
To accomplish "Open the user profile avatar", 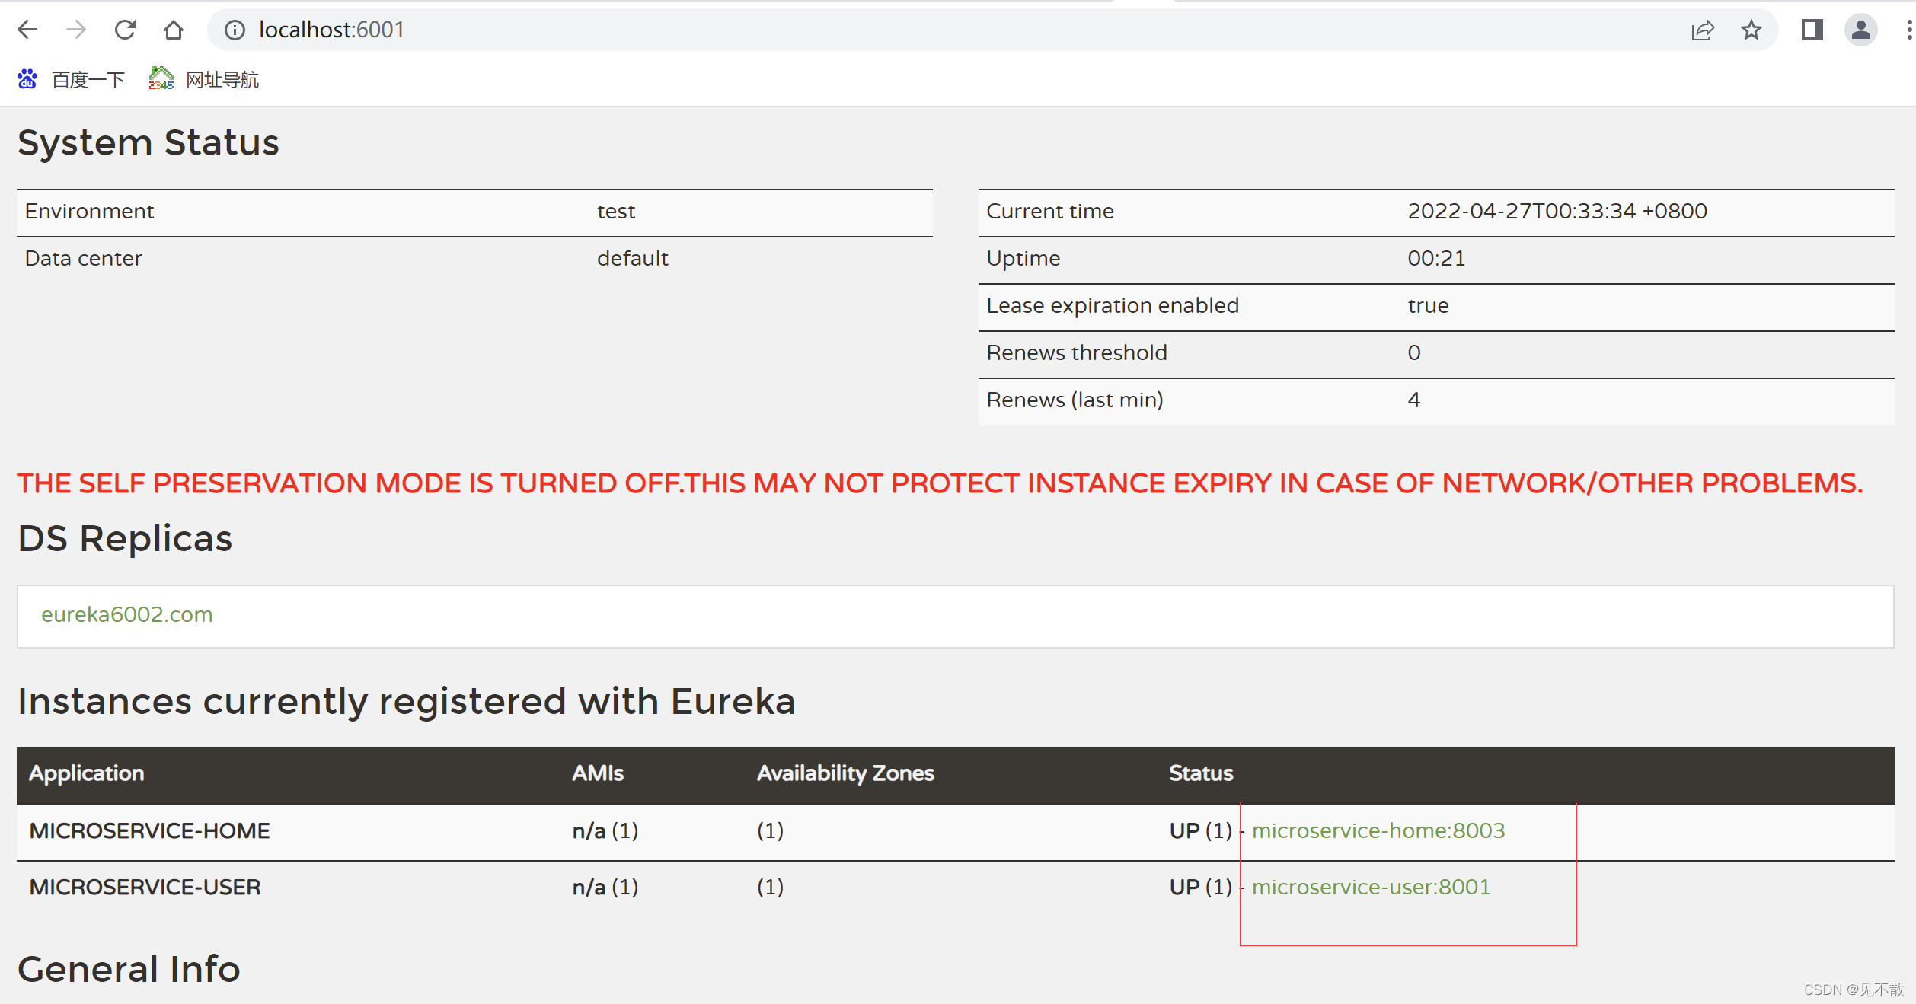I will (x=1860, y=30).
